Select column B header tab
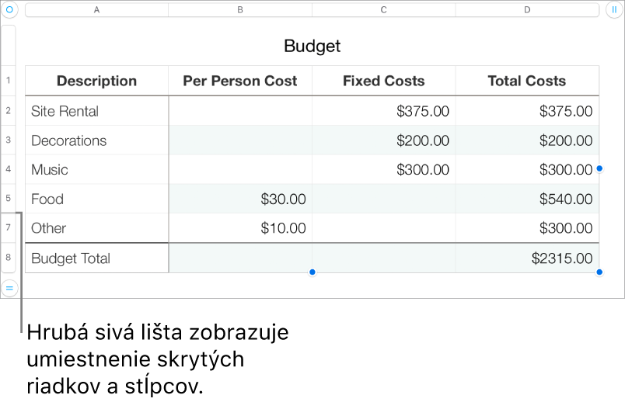The height and width of the screenshot is (402, 625). (239, 10)
